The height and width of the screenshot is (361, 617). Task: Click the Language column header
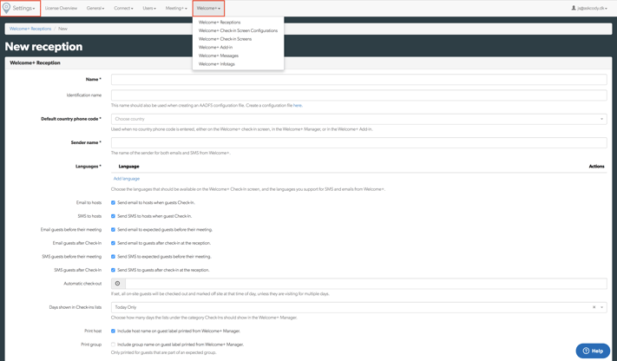point(128,167)
